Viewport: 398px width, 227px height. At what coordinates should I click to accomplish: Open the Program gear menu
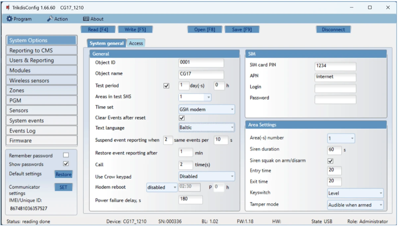point(19,19)
